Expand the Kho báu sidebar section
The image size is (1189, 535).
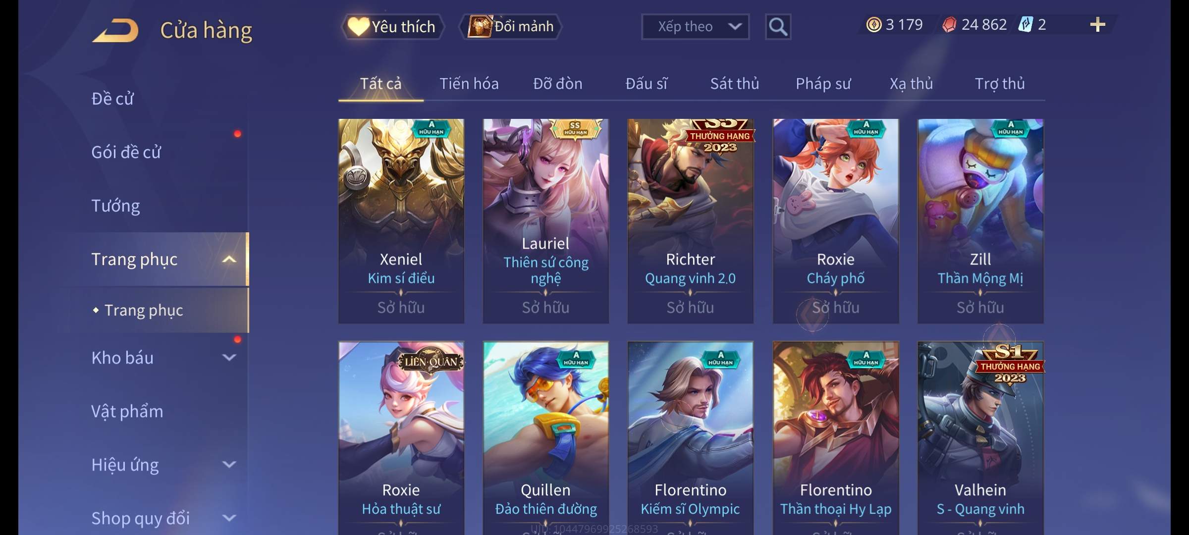point(229,357)
